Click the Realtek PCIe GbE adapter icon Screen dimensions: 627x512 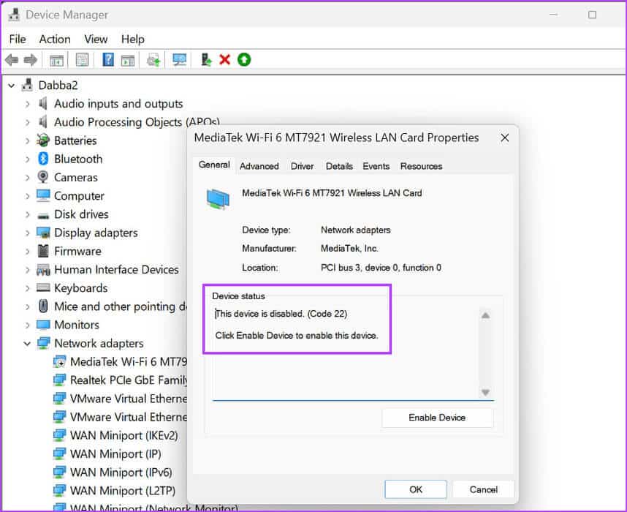pos(60,380)
